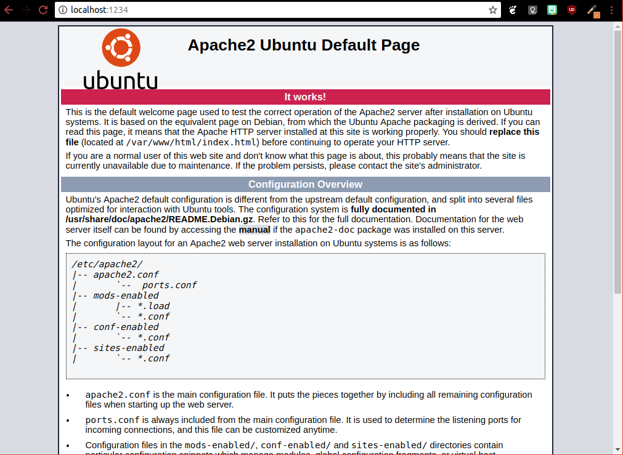Open the uBlock Origin extension
Image resolution: width=623 pixels, height=455 pixels.
tap(572, 10)
